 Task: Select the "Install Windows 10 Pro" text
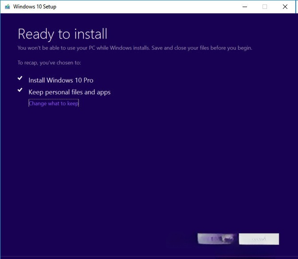point(61,80)
